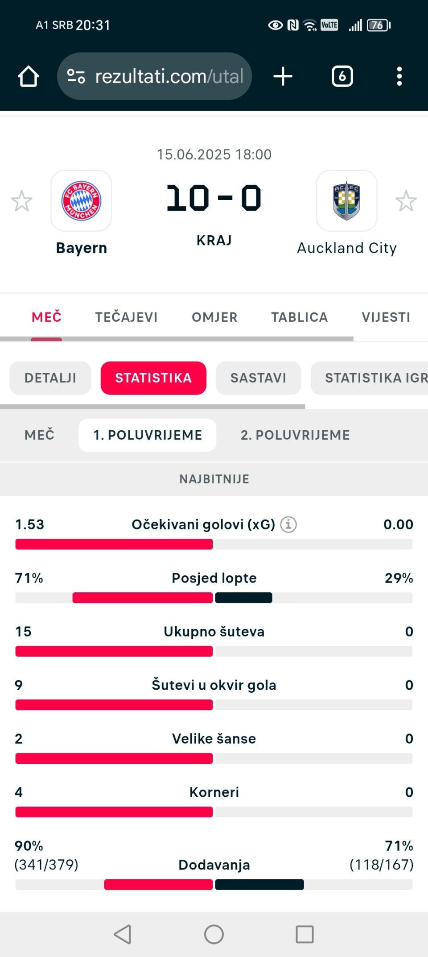Toggle favorite star for Bayern
Image resolution: width=428 pixels, height=957 pixels.
click(x=21, y=201)
